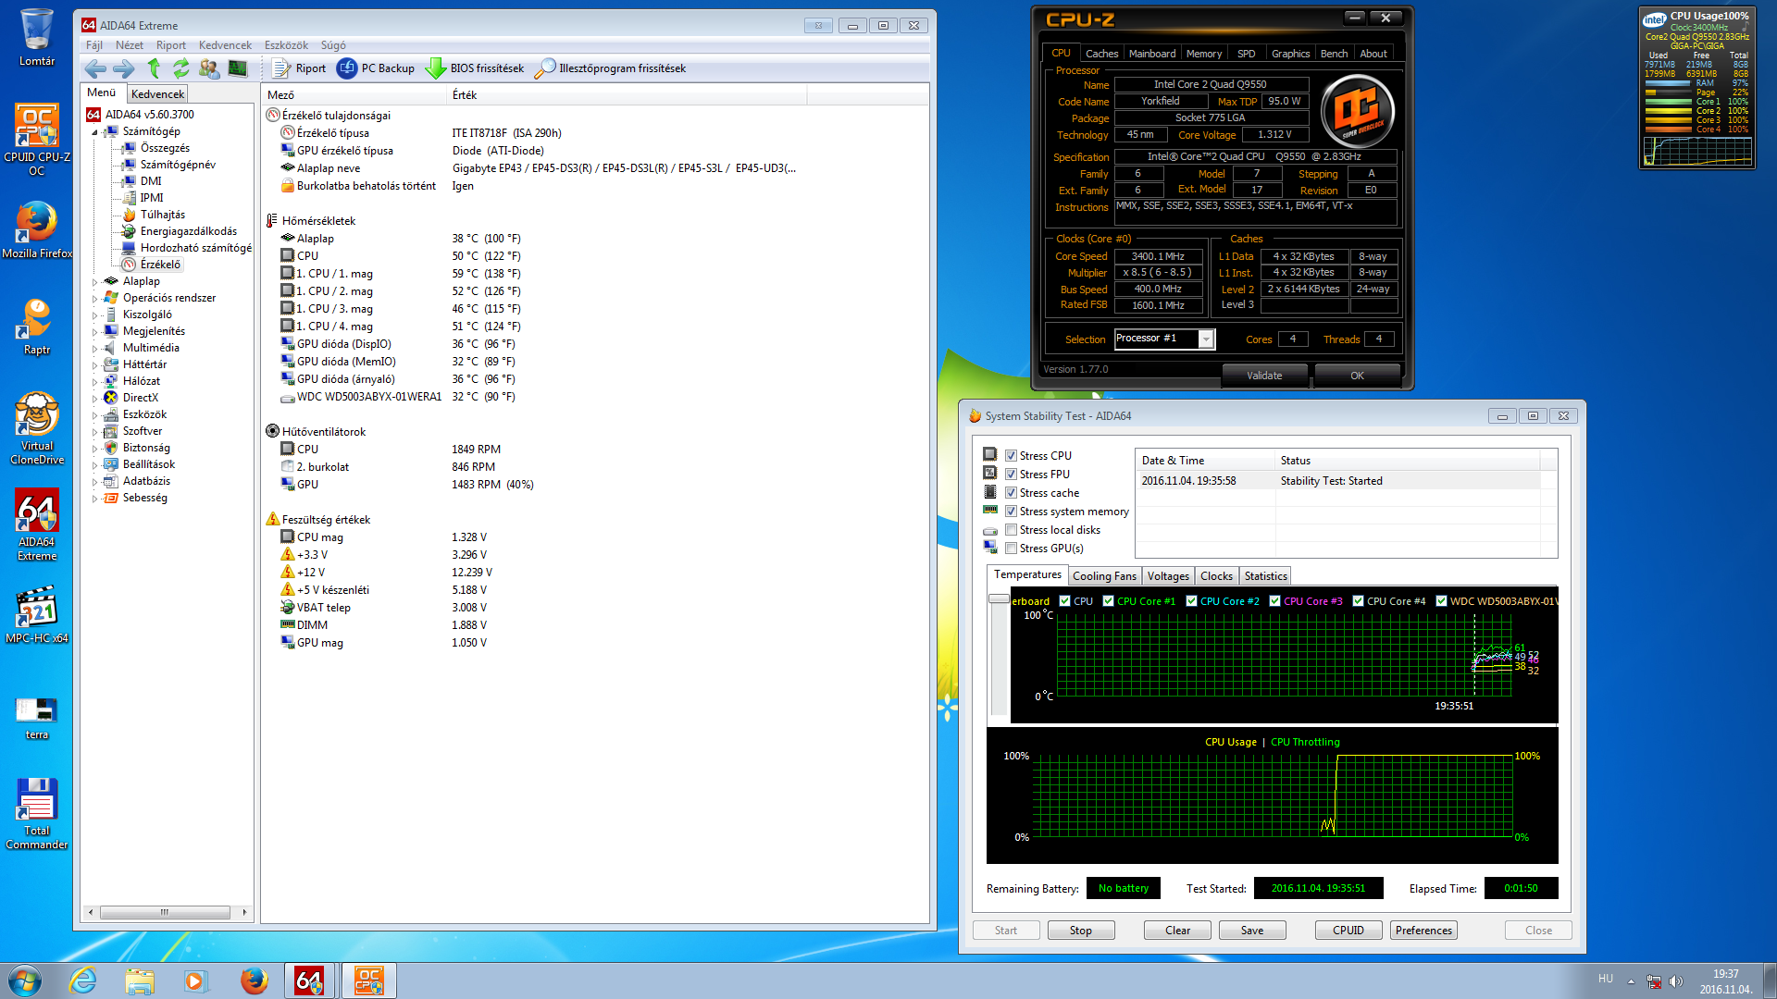The width and height of the screenshot is (1777, 999).
Task: Toggle Stress cache checkbox
Action: 1011,493
